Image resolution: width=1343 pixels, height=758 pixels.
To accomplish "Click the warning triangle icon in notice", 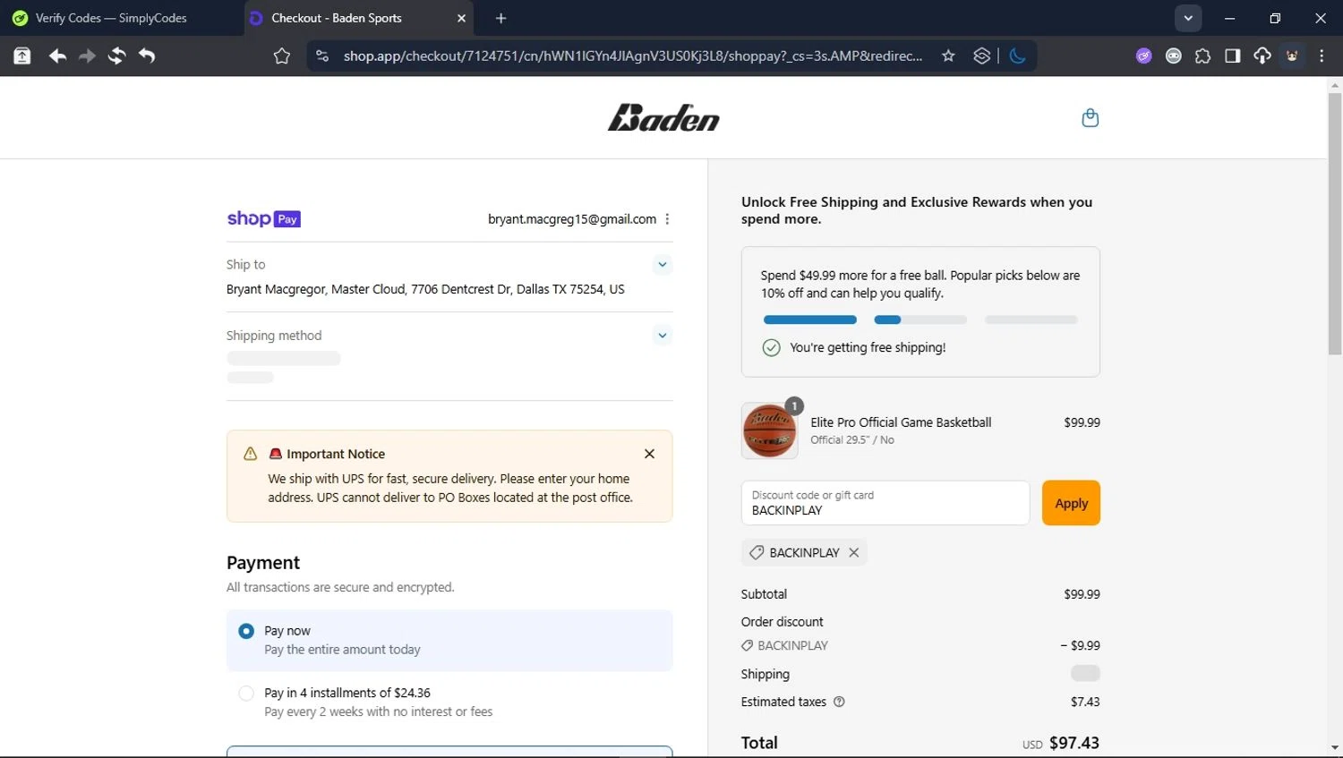I will [x=251, y=454].
